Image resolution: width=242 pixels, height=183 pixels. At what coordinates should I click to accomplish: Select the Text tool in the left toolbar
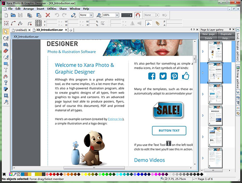pos(6,70)
